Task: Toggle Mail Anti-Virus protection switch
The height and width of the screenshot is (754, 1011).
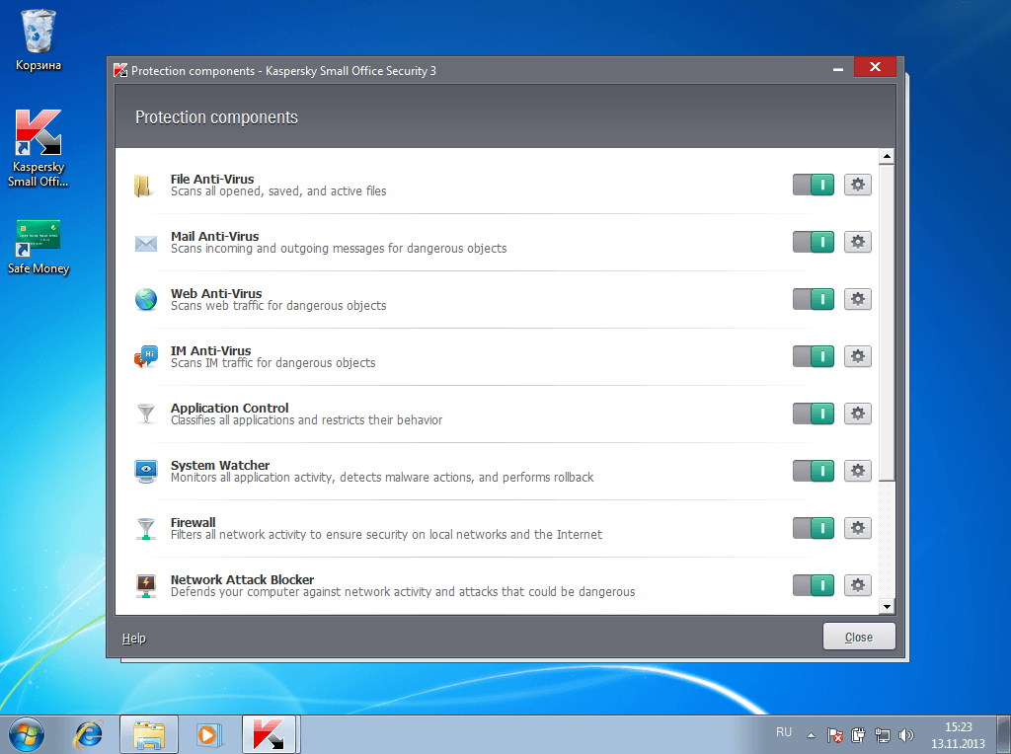Action: point(814,243)
